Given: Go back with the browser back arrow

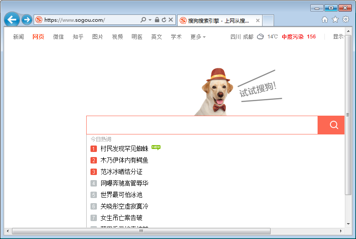Looking at the screenshot, I should [12, 20].
